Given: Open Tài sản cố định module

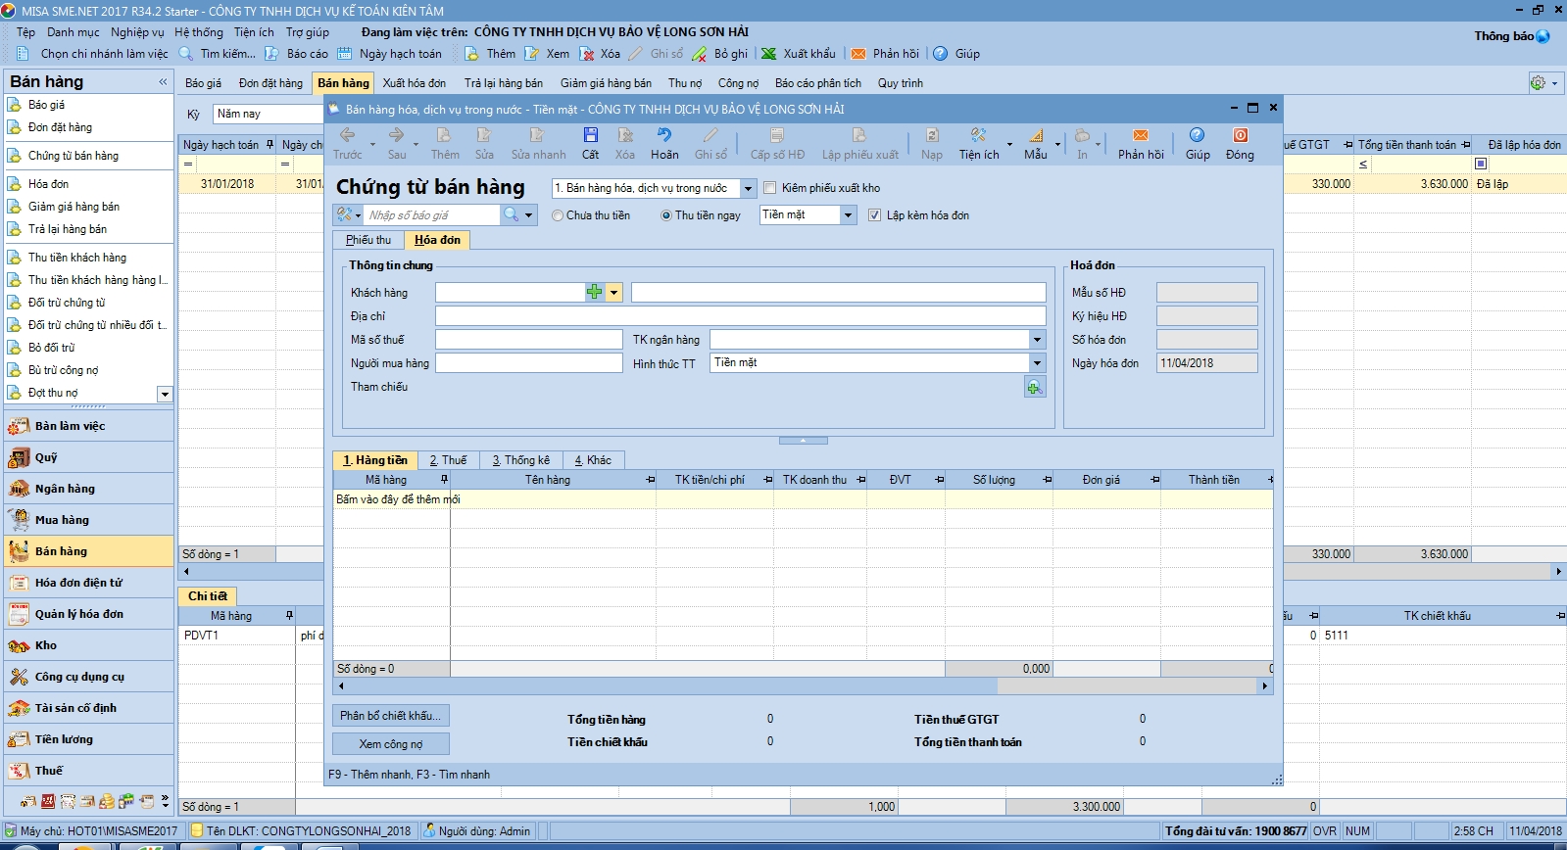Looking at the screenshot, I should pyautogui.click(x=88, y=708).
